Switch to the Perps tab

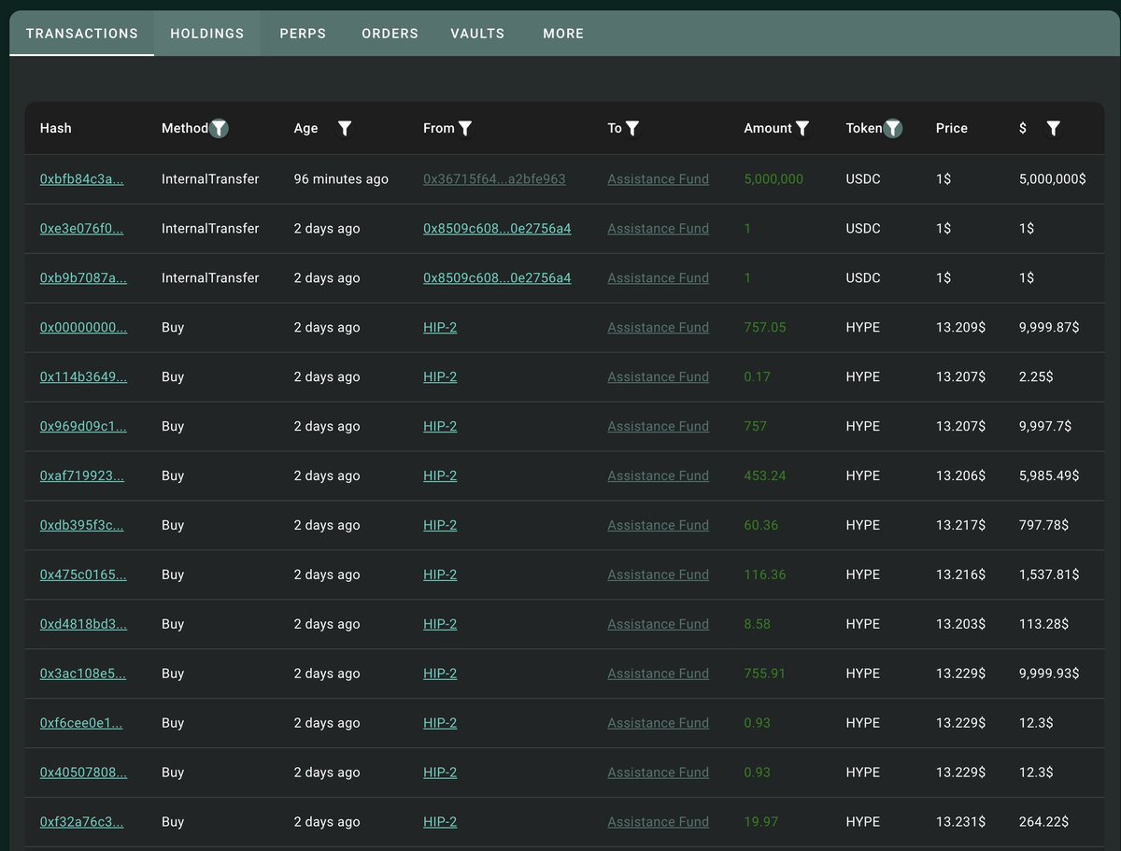point(303,34)
